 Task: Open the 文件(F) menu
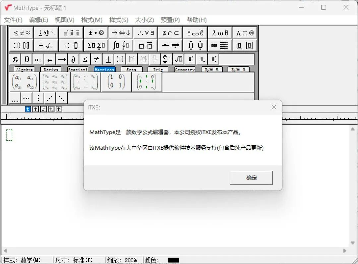(x=13, y=20)
